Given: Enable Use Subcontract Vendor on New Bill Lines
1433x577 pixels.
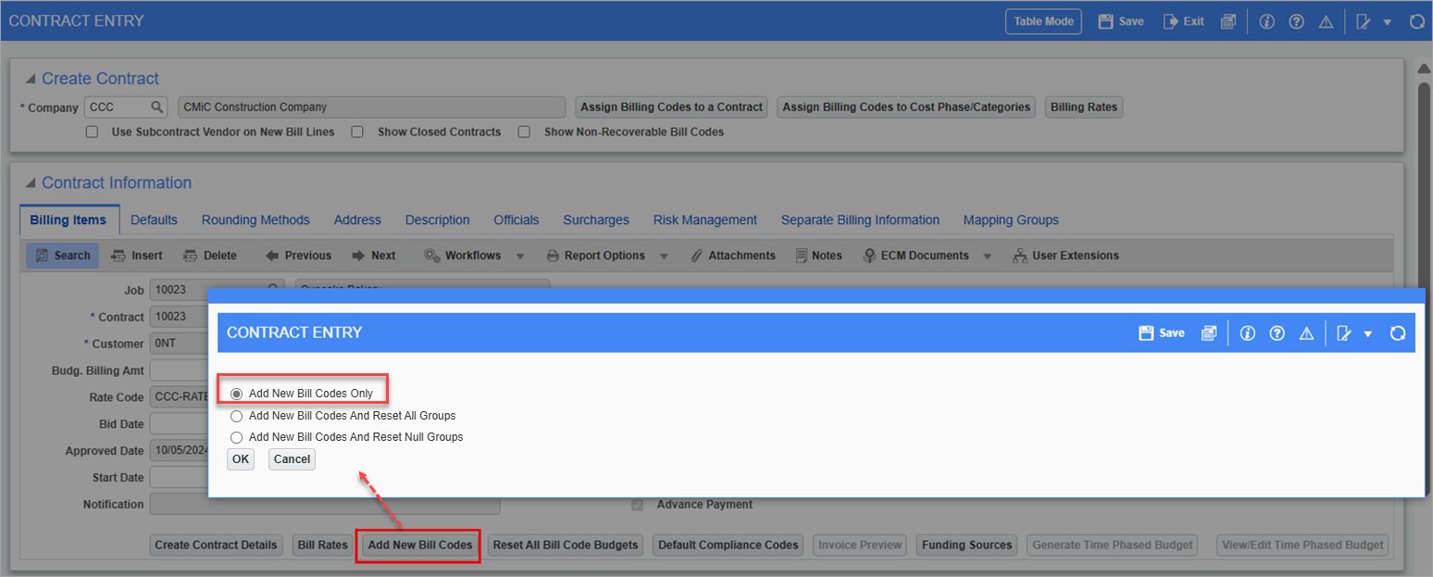Looking at the screenshot, I should [92, 132].
